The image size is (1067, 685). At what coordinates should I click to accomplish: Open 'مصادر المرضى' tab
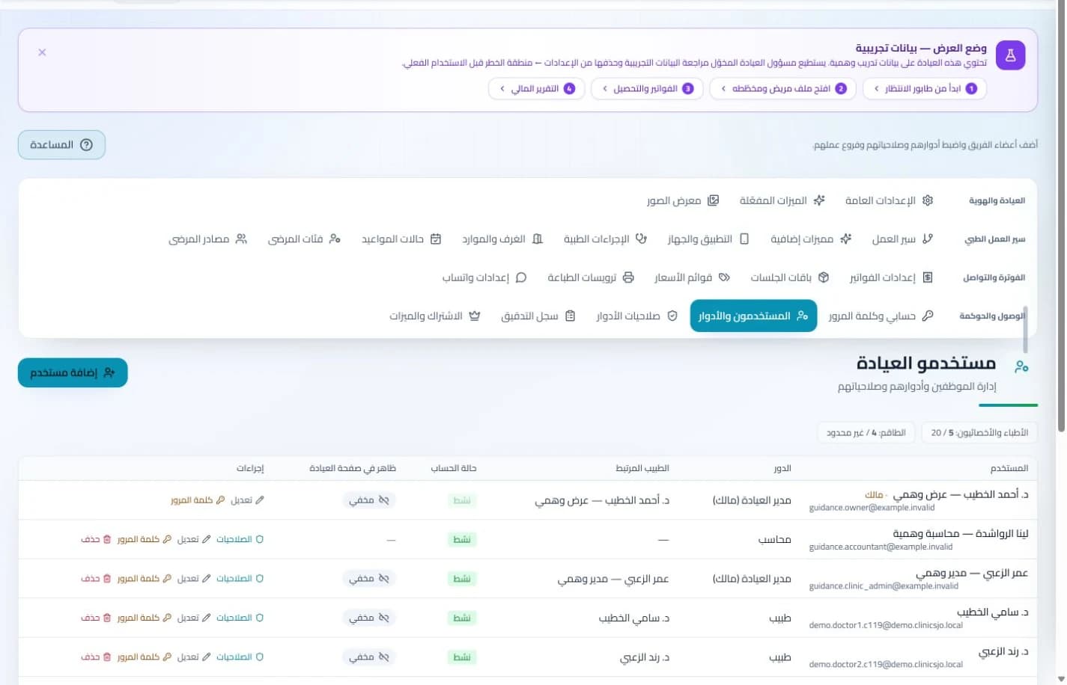click(207, 239)
